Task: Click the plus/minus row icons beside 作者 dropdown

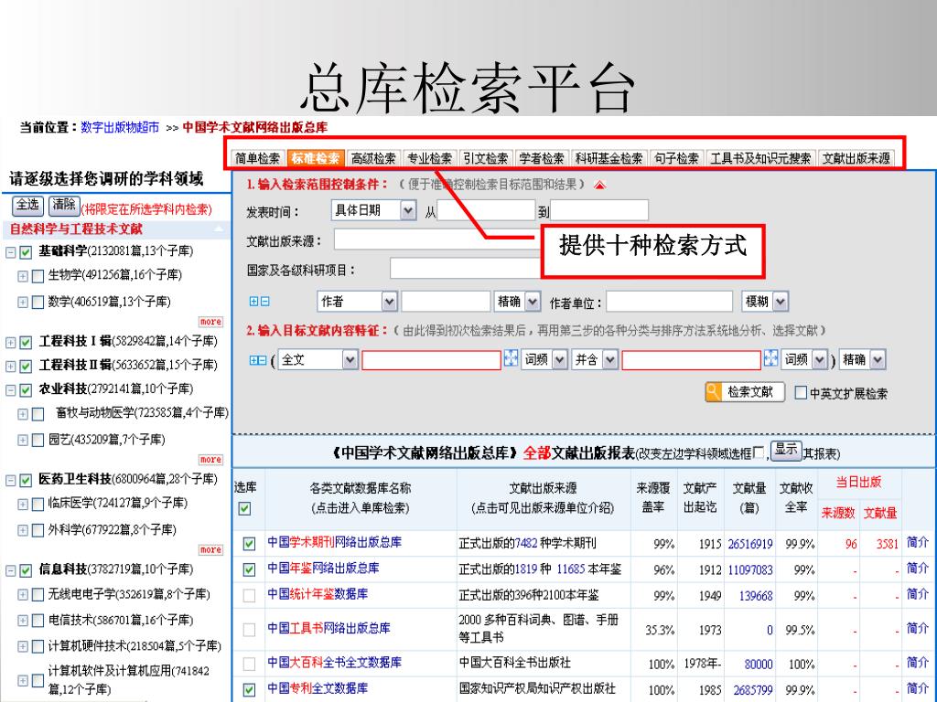Action: coord(259,302)
